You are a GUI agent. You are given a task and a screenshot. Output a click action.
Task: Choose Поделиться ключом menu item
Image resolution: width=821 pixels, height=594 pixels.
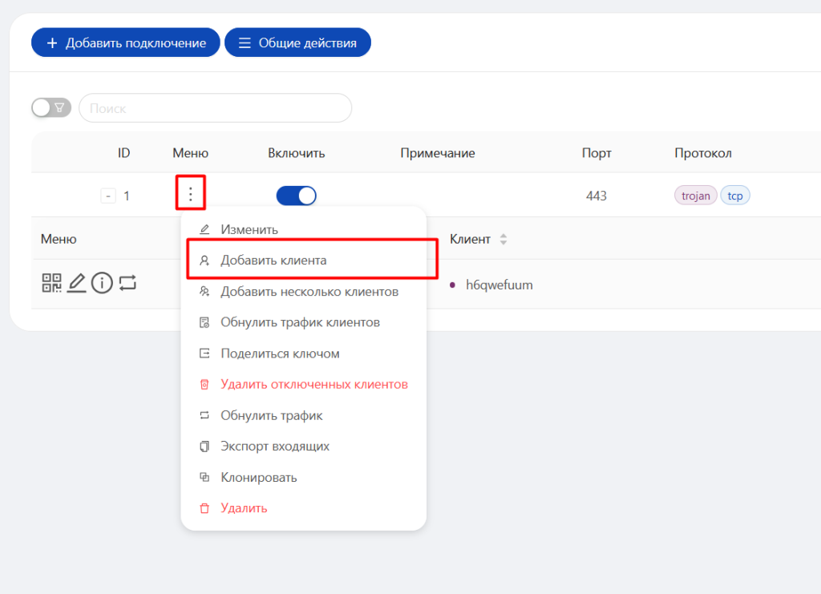pyautogui.click(x=280, y=354)
